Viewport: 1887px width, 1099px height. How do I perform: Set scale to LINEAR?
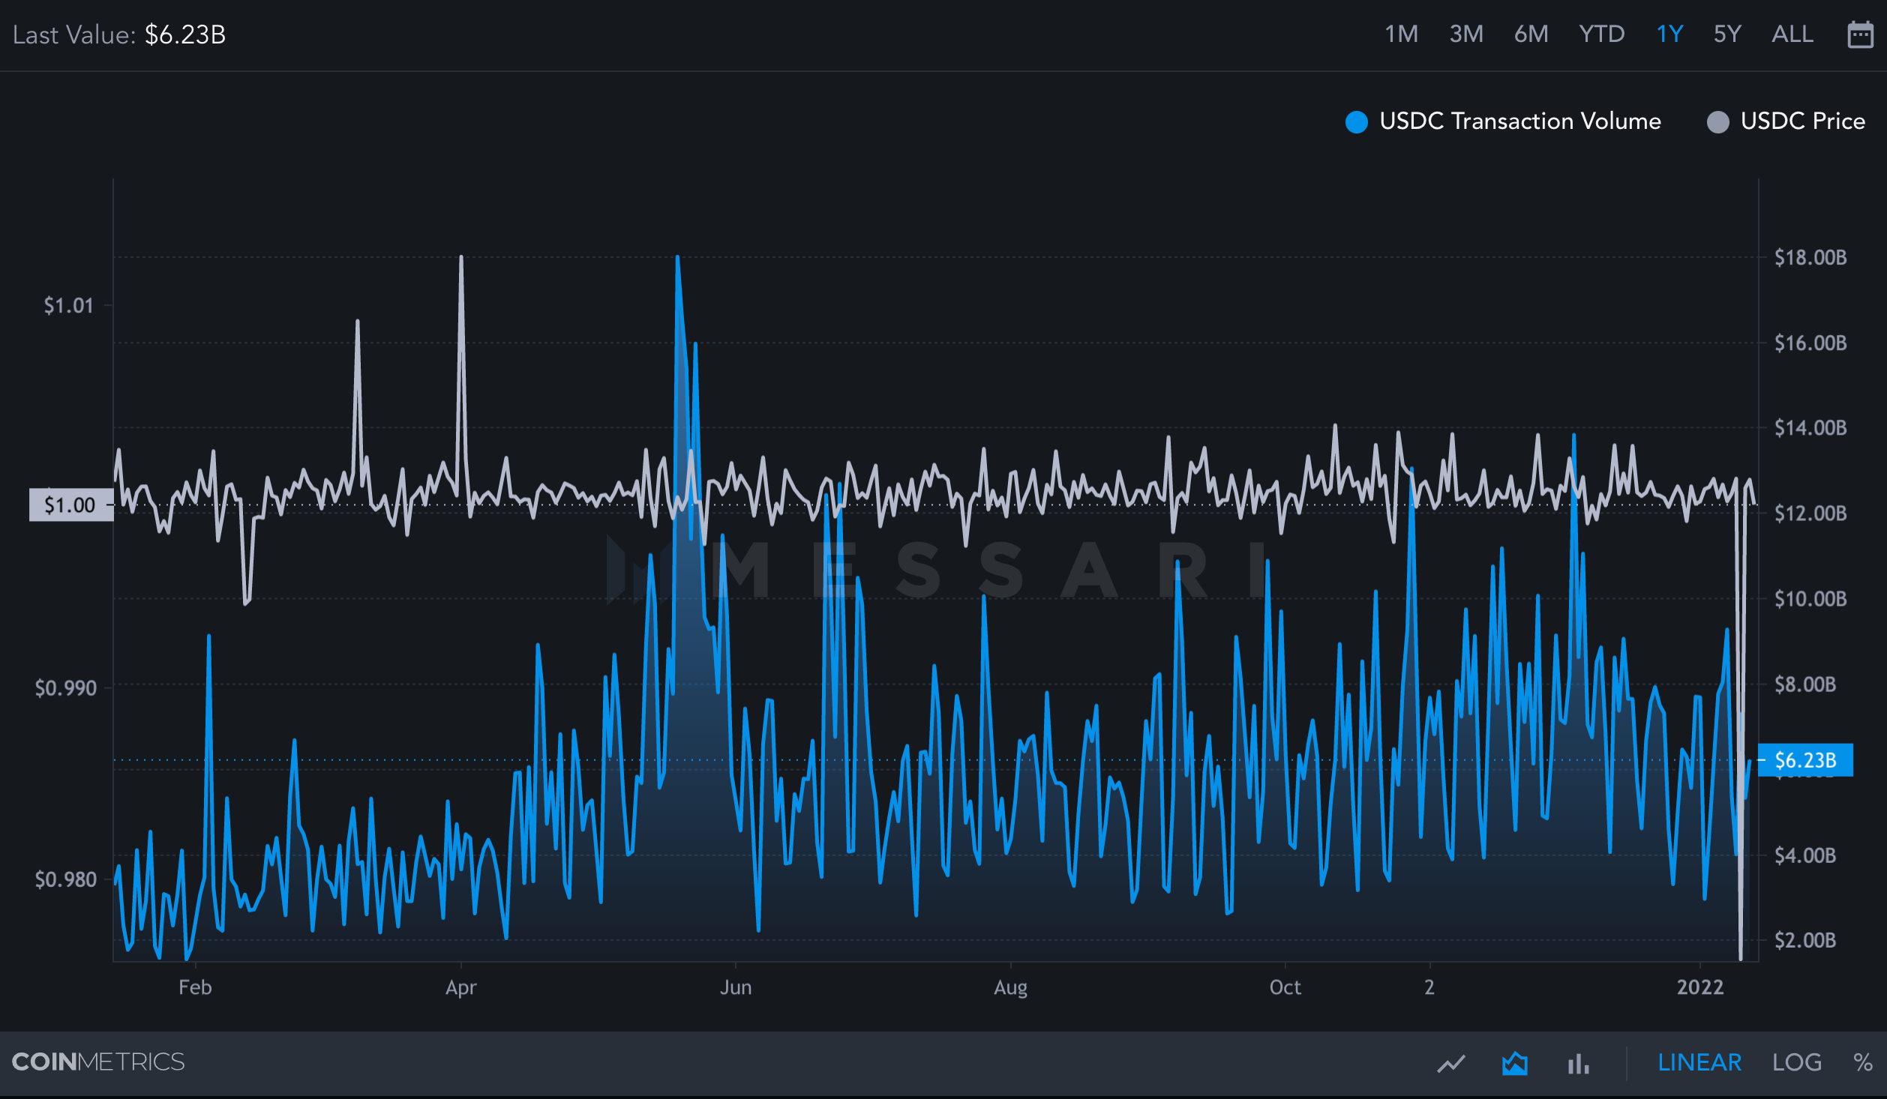click(x=1699, y=1062)
